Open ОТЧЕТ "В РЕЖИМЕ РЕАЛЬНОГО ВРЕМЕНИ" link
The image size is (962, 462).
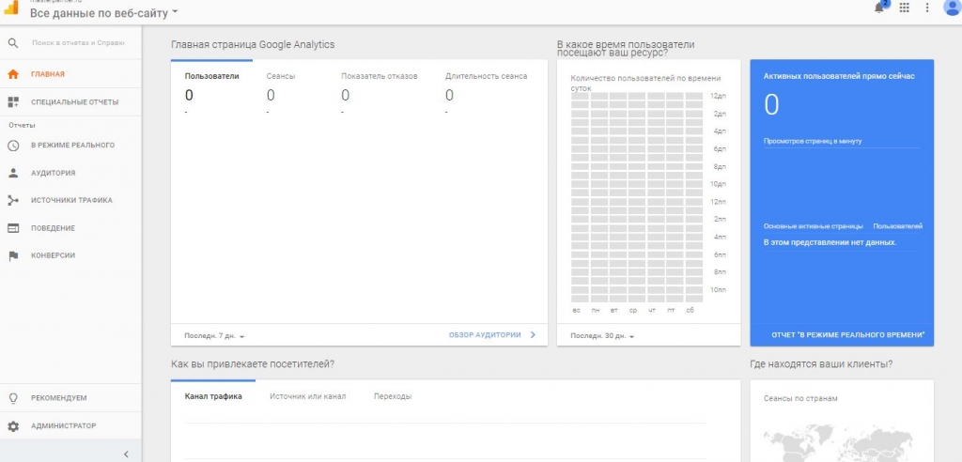point(848,335)
